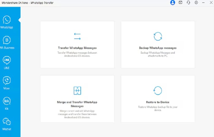
Task: Click 'Transfer WhatsApp messages between Android' description
Action: coord(77,54)
